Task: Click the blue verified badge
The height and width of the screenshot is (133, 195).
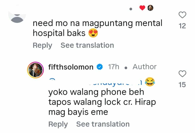Action: coord(100,67)
